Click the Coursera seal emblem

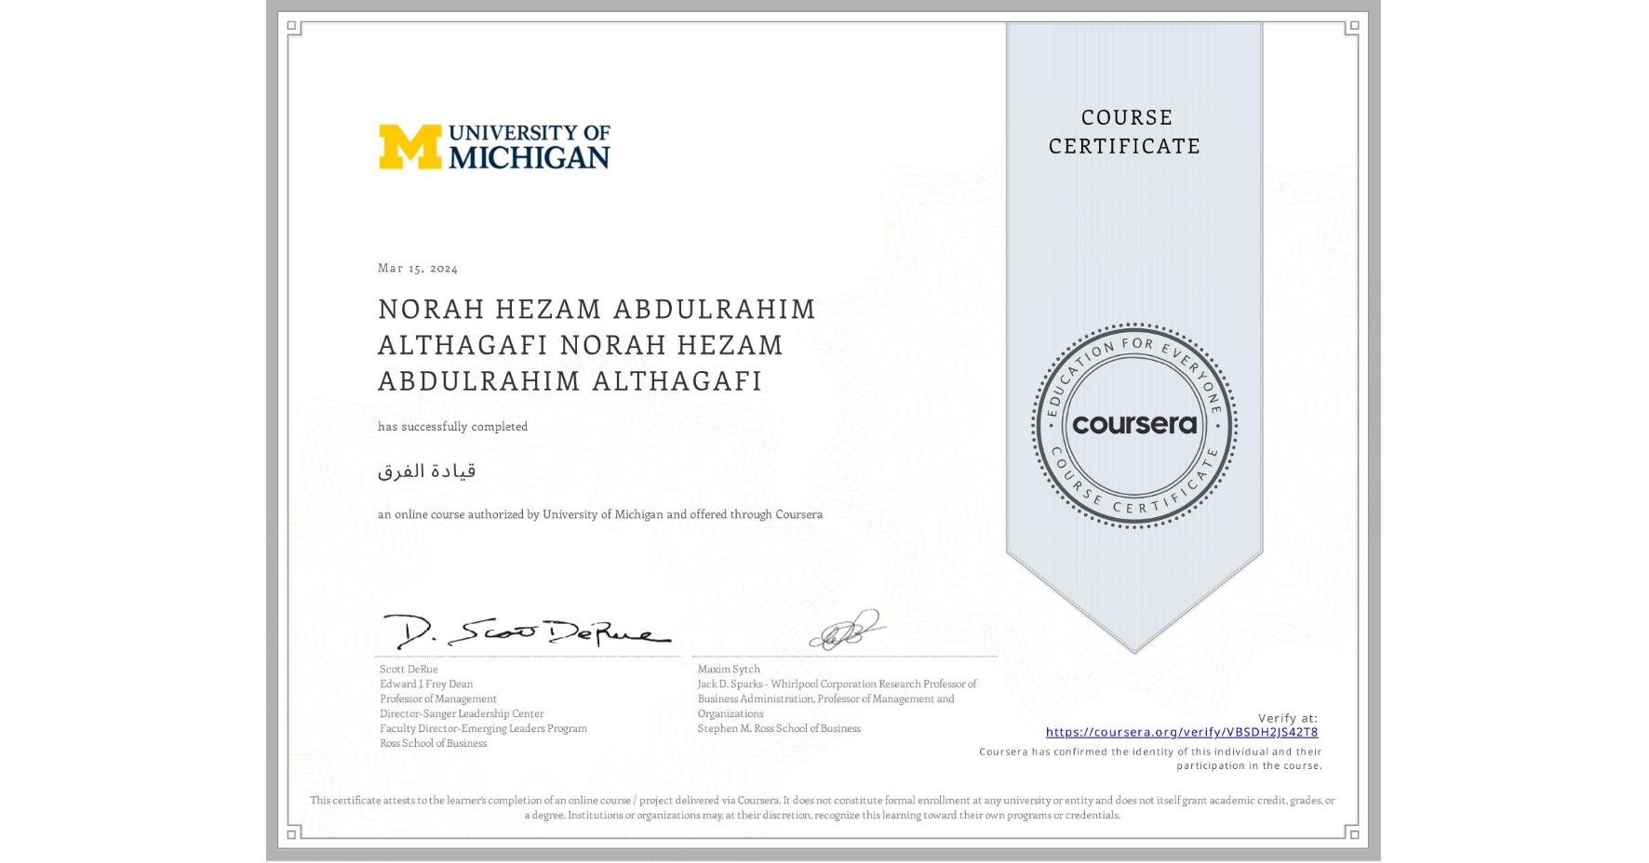pyautogui.click(x=1133, y=425)
